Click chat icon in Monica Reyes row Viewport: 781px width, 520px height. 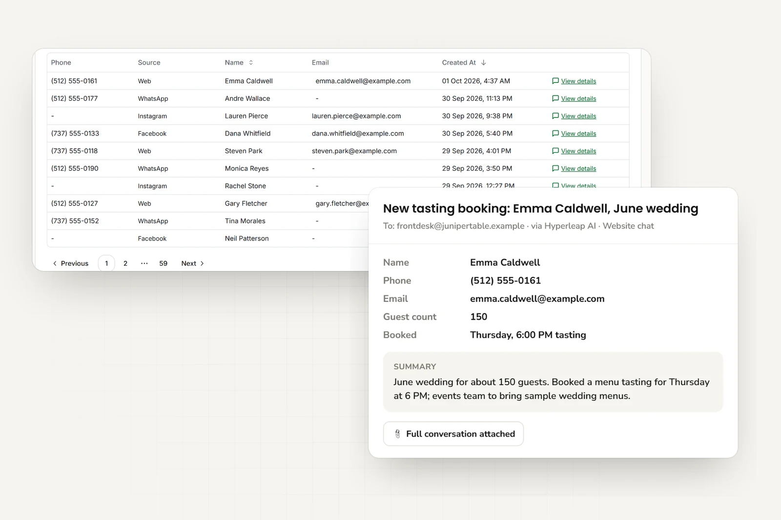tap(555, 169)
